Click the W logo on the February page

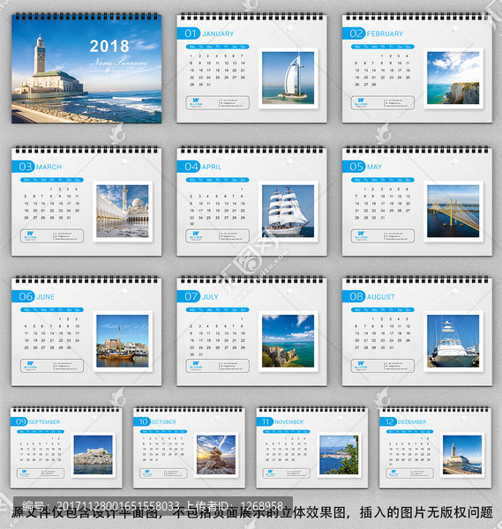(361, 101)
